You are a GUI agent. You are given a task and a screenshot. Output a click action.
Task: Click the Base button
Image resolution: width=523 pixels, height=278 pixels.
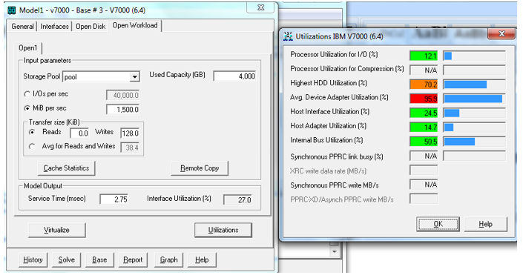(x=99, y=259)
